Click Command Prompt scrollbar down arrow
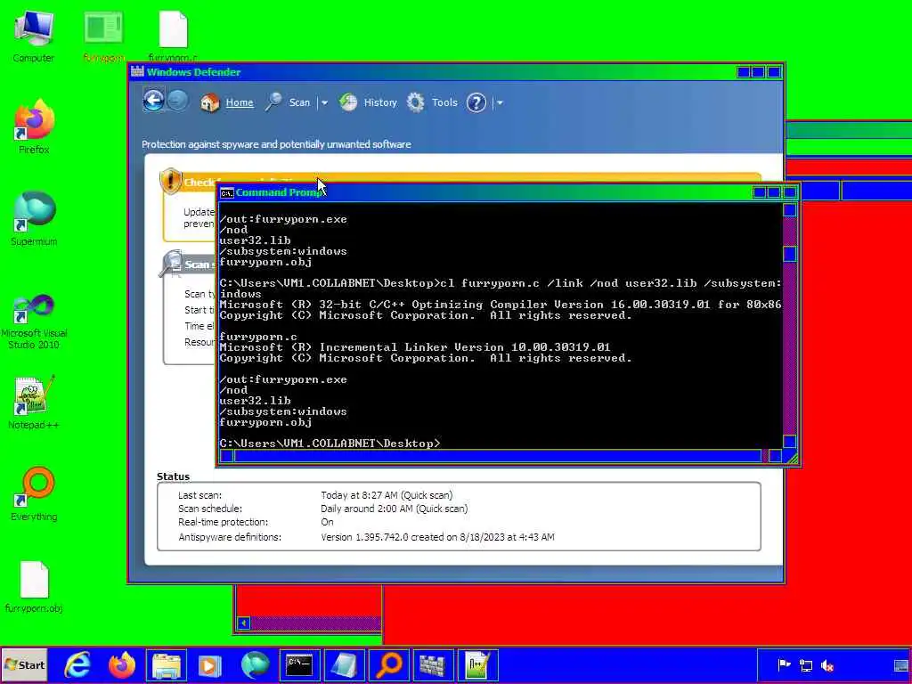Image resolution: width=912 pixels, height=684 pixels. (x=789, y=441)
